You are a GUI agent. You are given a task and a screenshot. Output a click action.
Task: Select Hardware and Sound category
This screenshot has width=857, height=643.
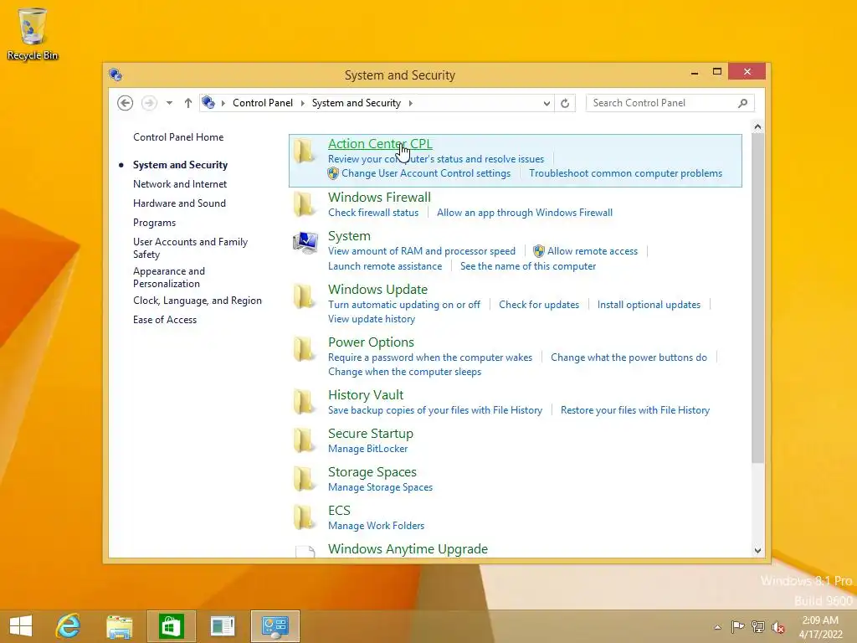179,203
